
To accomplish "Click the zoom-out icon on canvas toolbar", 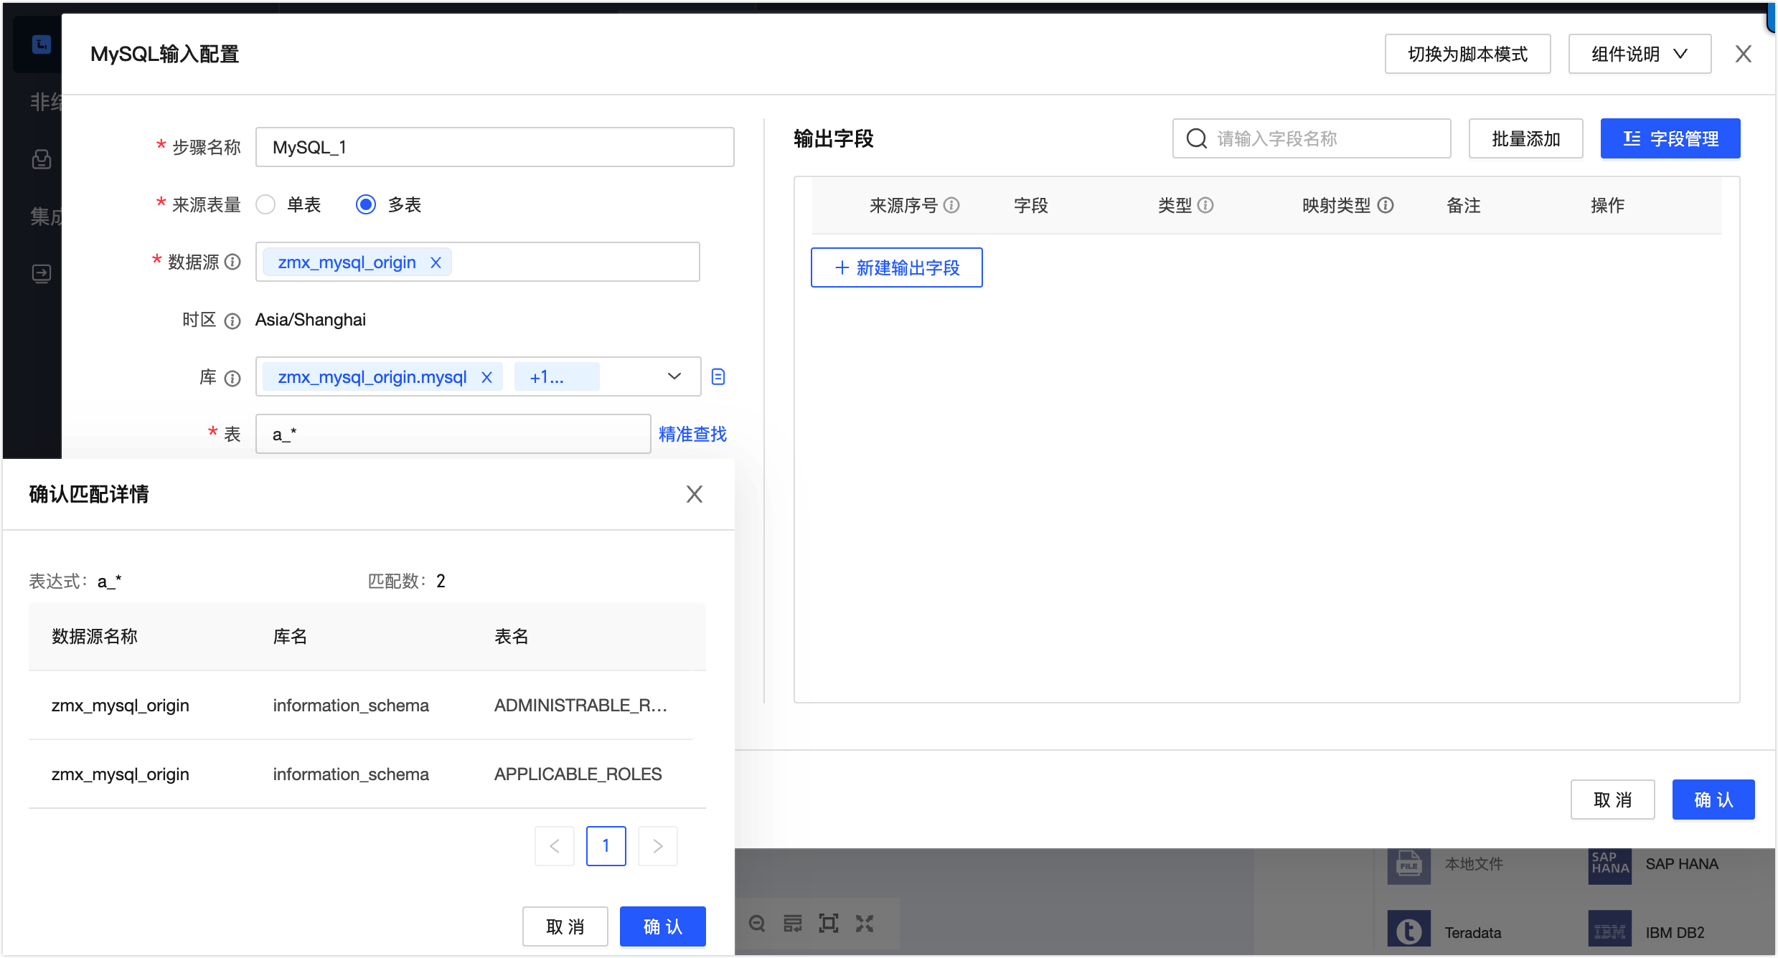I will click(757, 924).
